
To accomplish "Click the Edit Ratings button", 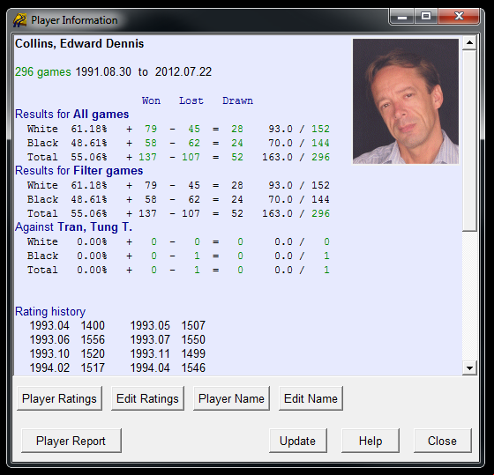I will [147, 398].
